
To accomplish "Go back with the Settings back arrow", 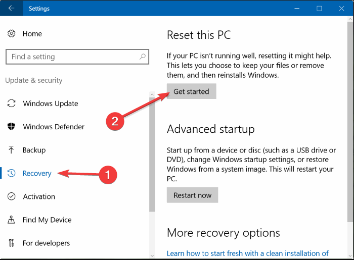I will tap(11, 9).
